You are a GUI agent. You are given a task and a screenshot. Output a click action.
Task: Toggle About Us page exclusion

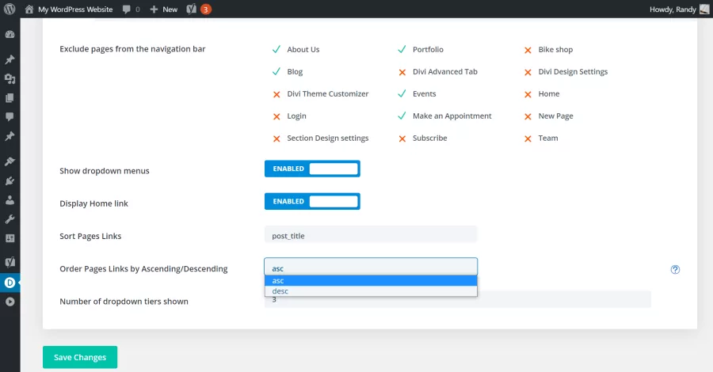point(276,50)
